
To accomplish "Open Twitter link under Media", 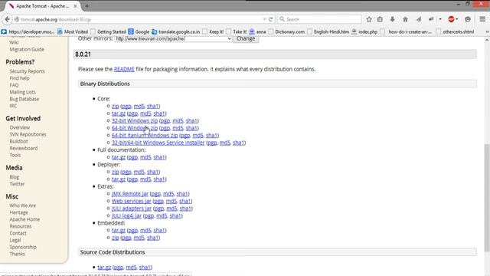I will [17, 184].
